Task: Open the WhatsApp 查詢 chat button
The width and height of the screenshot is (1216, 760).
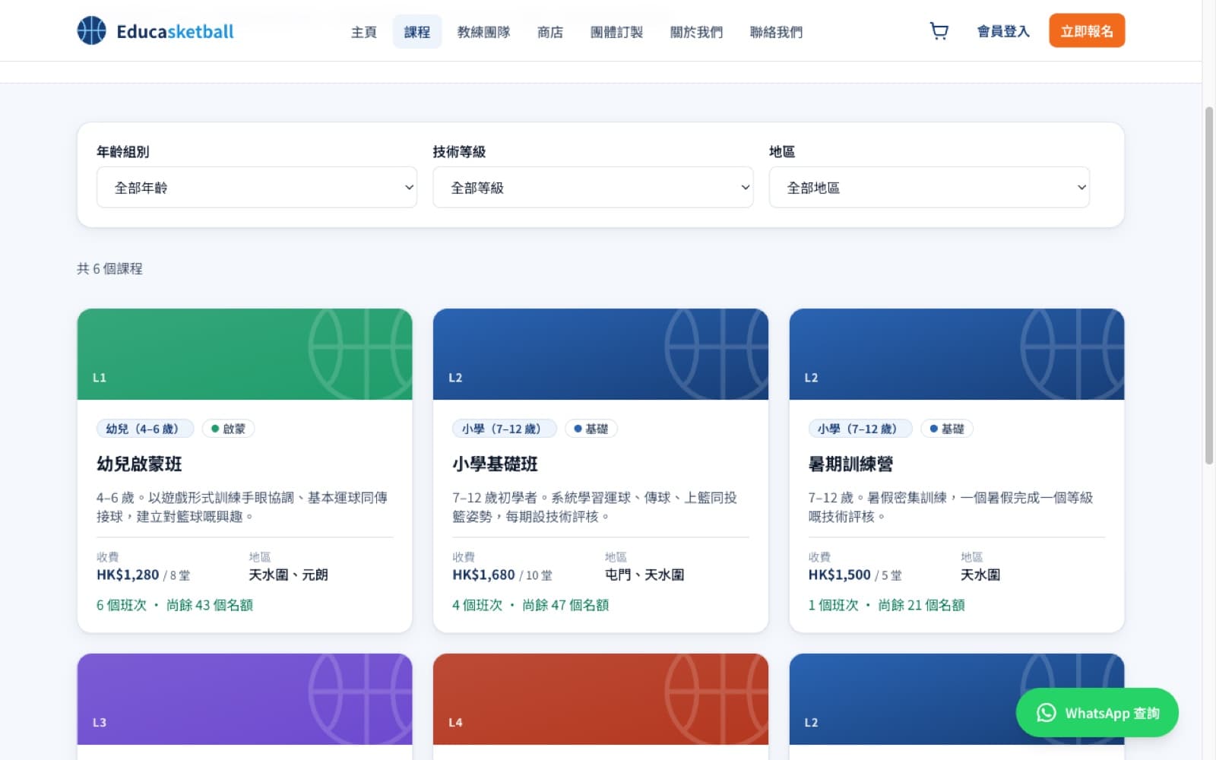Action: 1097,713
